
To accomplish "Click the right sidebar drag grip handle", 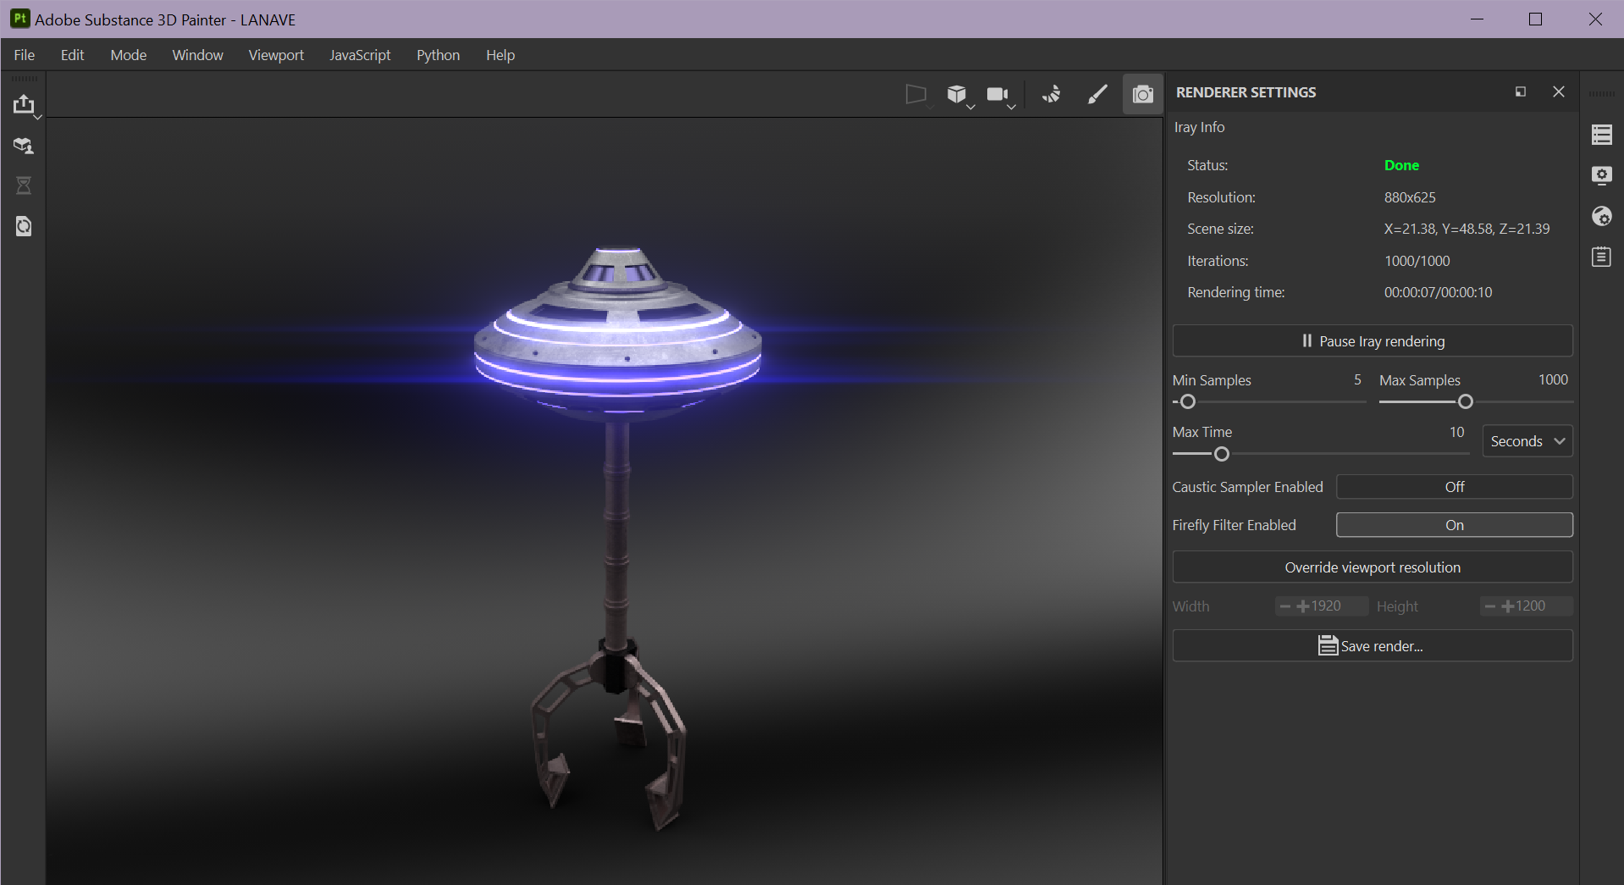I will pos(1602,94).
